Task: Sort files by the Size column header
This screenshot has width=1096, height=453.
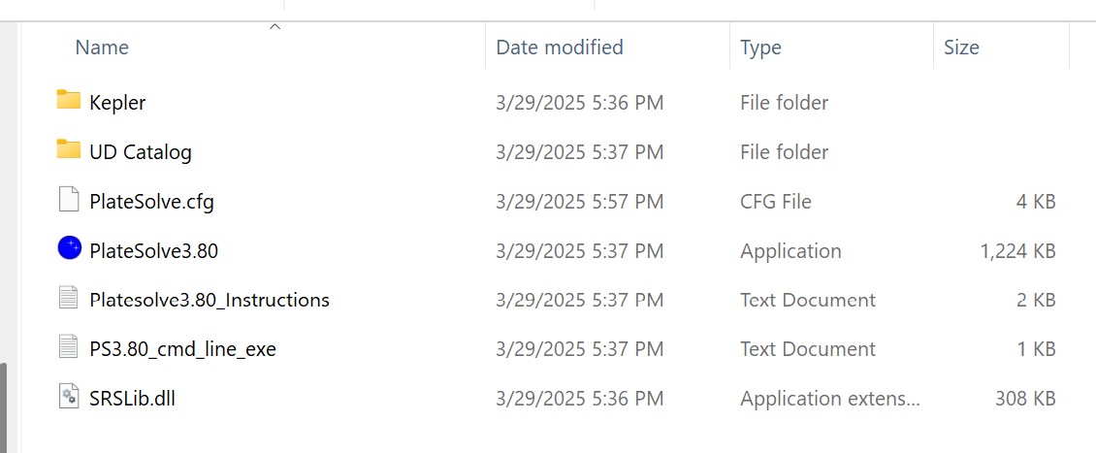Action: click(x=961, y=48)
